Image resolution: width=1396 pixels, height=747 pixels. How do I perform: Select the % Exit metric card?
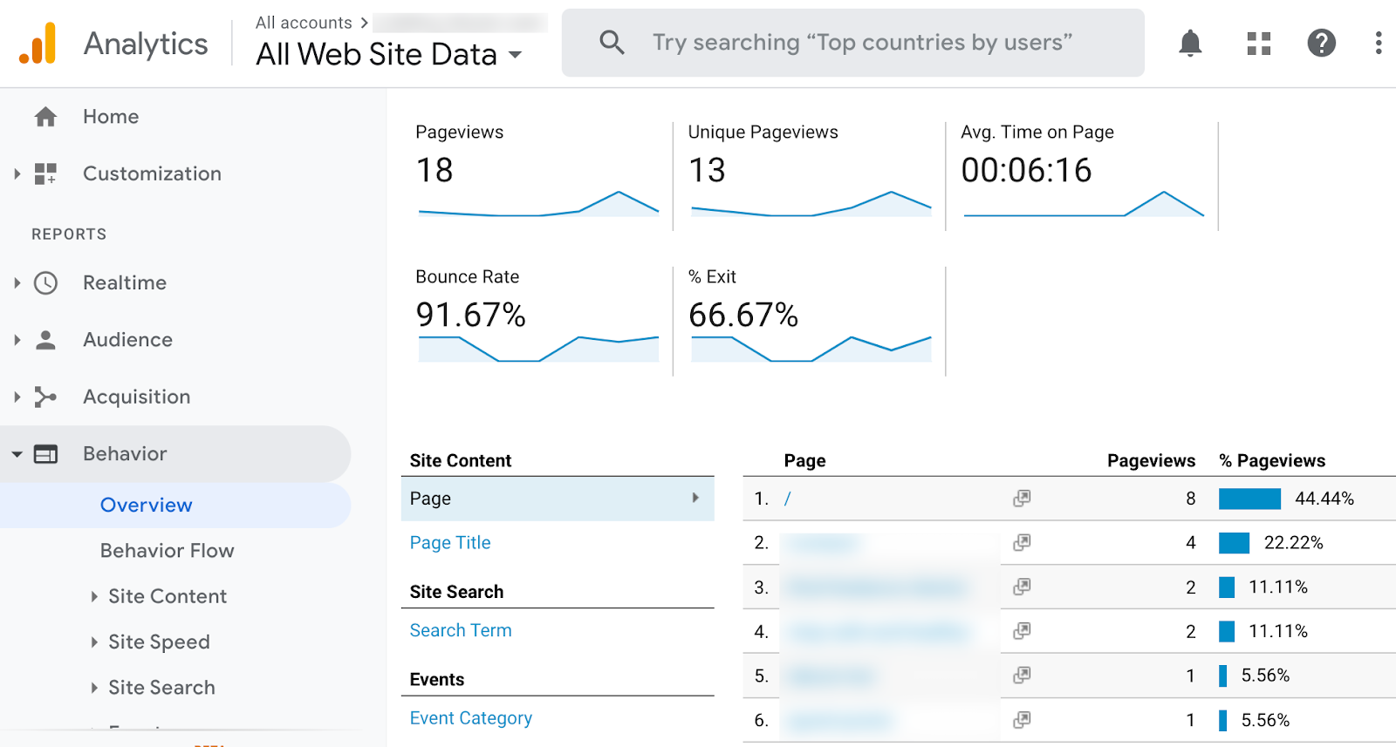tap(810, 320)
